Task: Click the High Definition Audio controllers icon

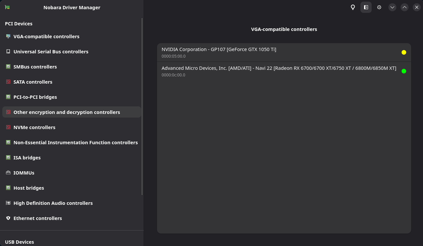Action: [x=8, y=203]
